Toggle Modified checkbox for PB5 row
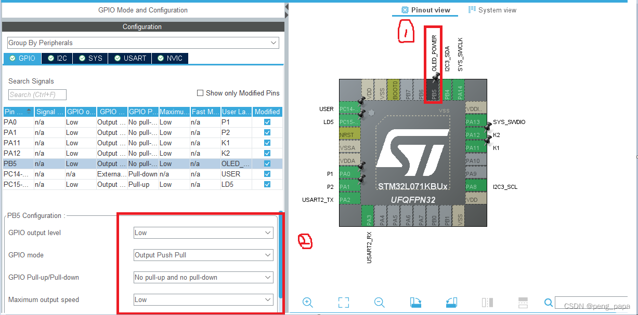Screen dimensions: 638x315 click(267, 163)
